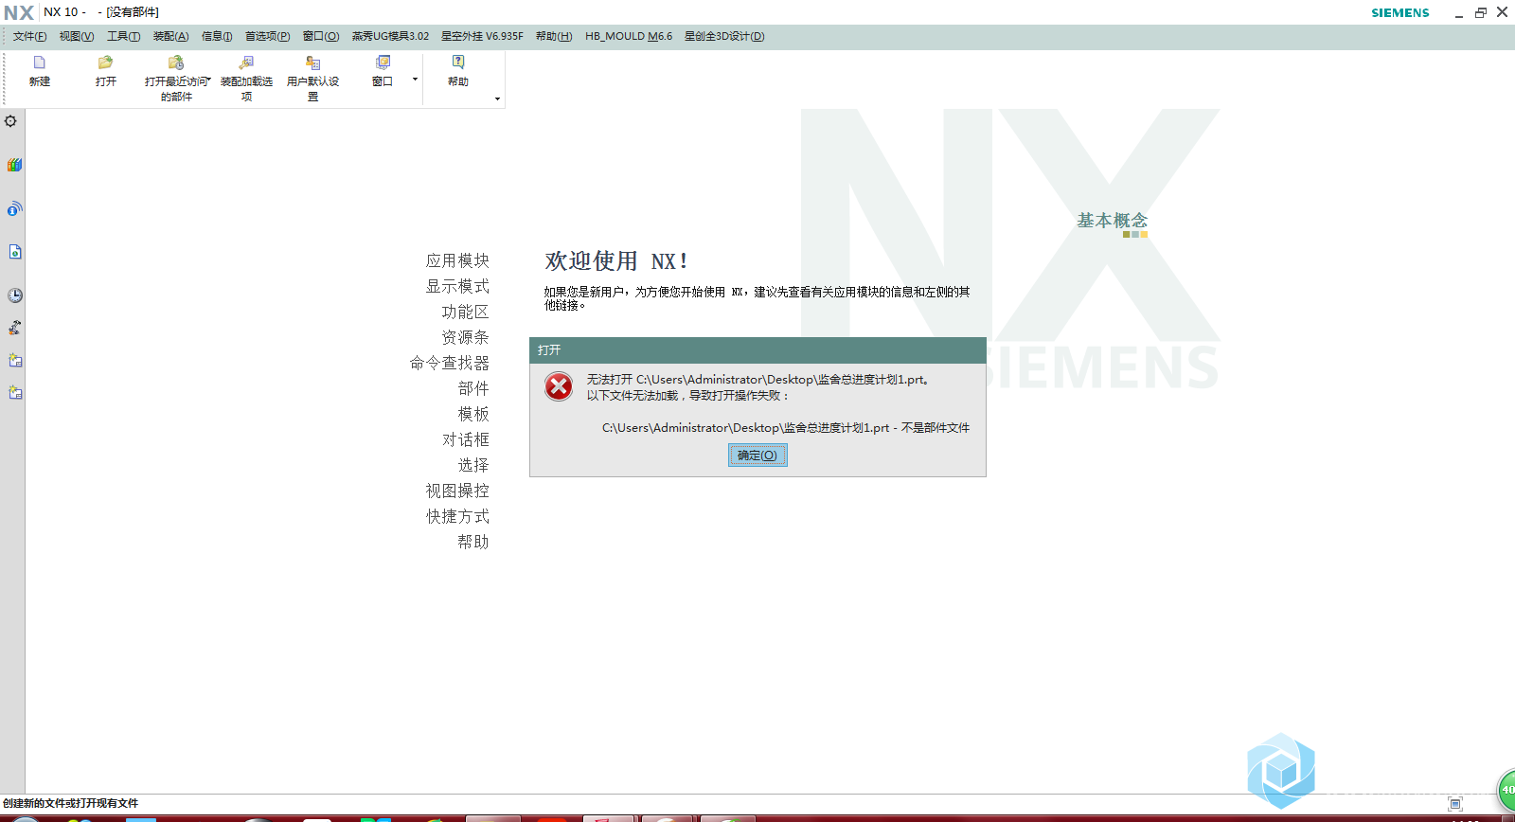The width and height of the screenshot is (1515, 822).
Task: Click the text 以下文件无法加载，导致打开操作失败
Action: (x=687, y=396)
